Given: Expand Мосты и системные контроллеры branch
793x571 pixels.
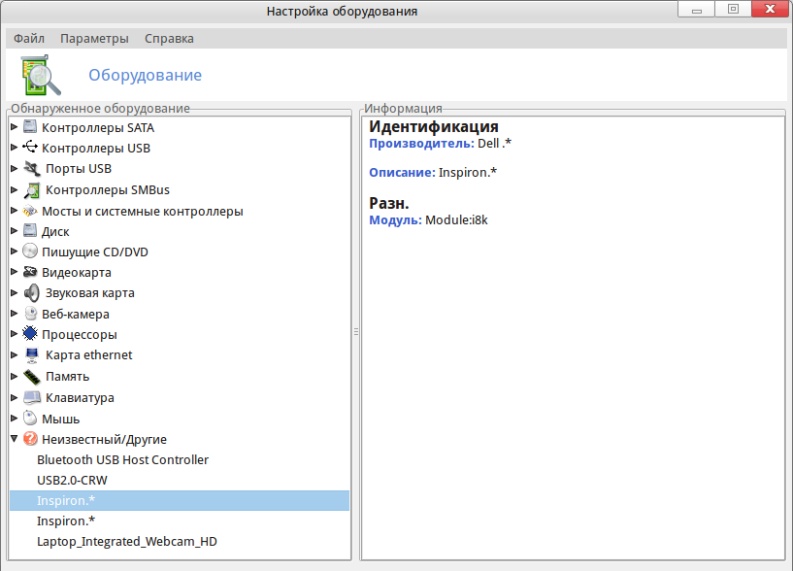Looking at the screenshot, I should click(15, 210).
